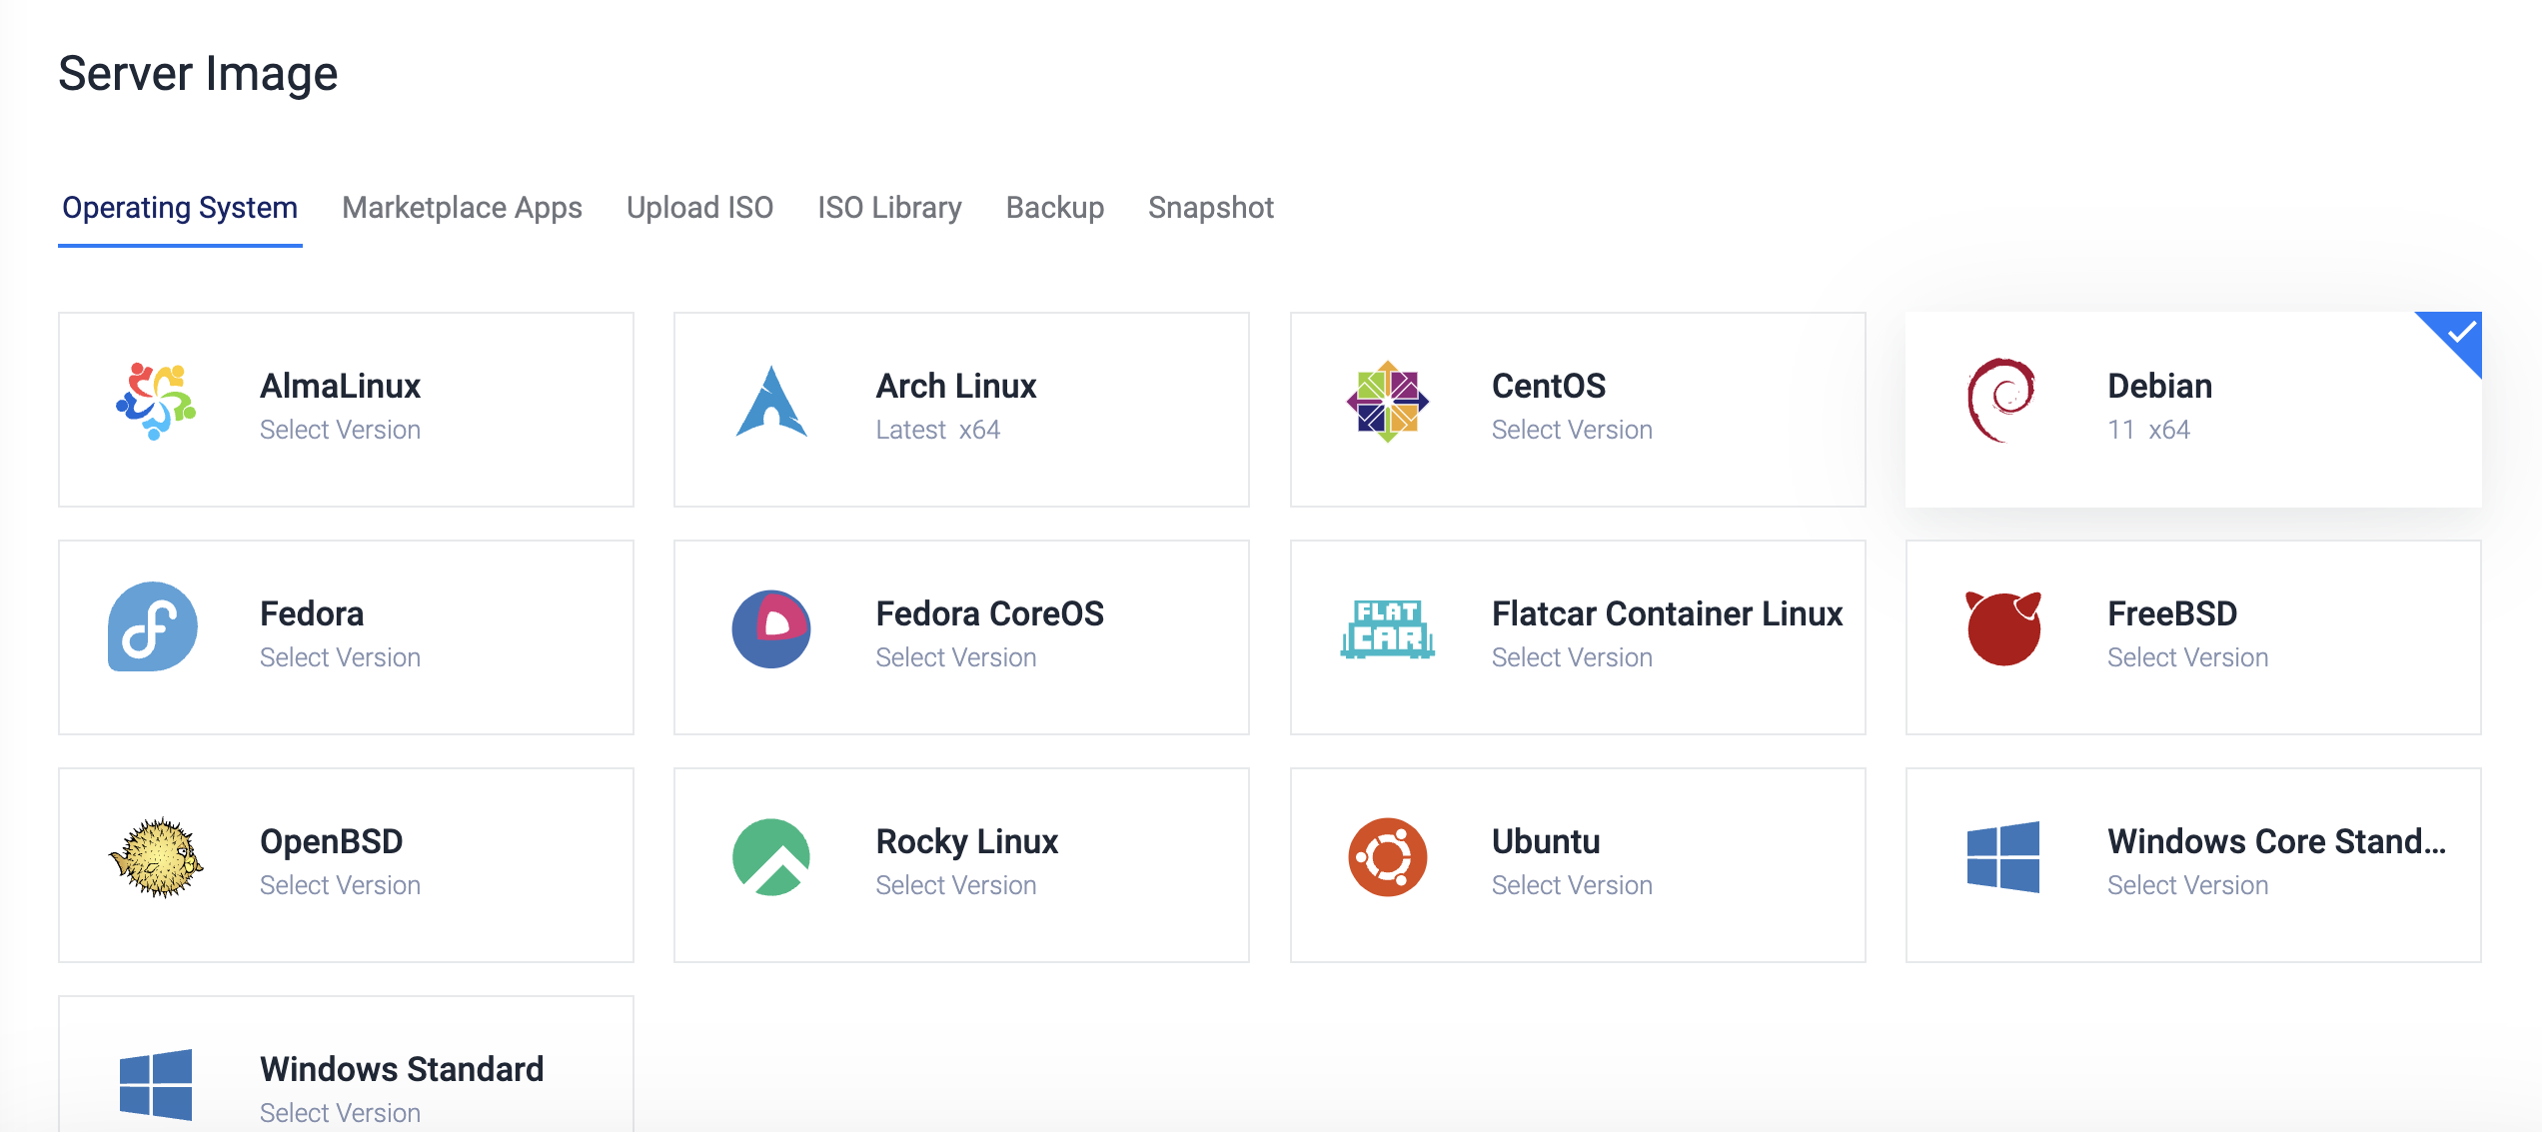Expand Select Version under Rocky Linux

955,885
